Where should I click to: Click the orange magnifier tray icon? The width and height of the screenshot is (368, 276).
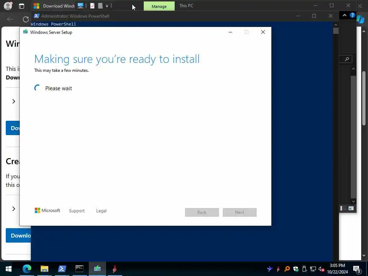287,269
